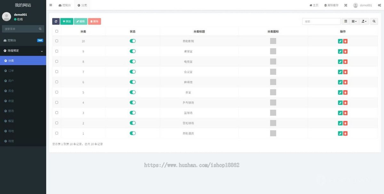
Task: Delete the 自助影院 row with trash icon
Action: [x=345, y=41]
